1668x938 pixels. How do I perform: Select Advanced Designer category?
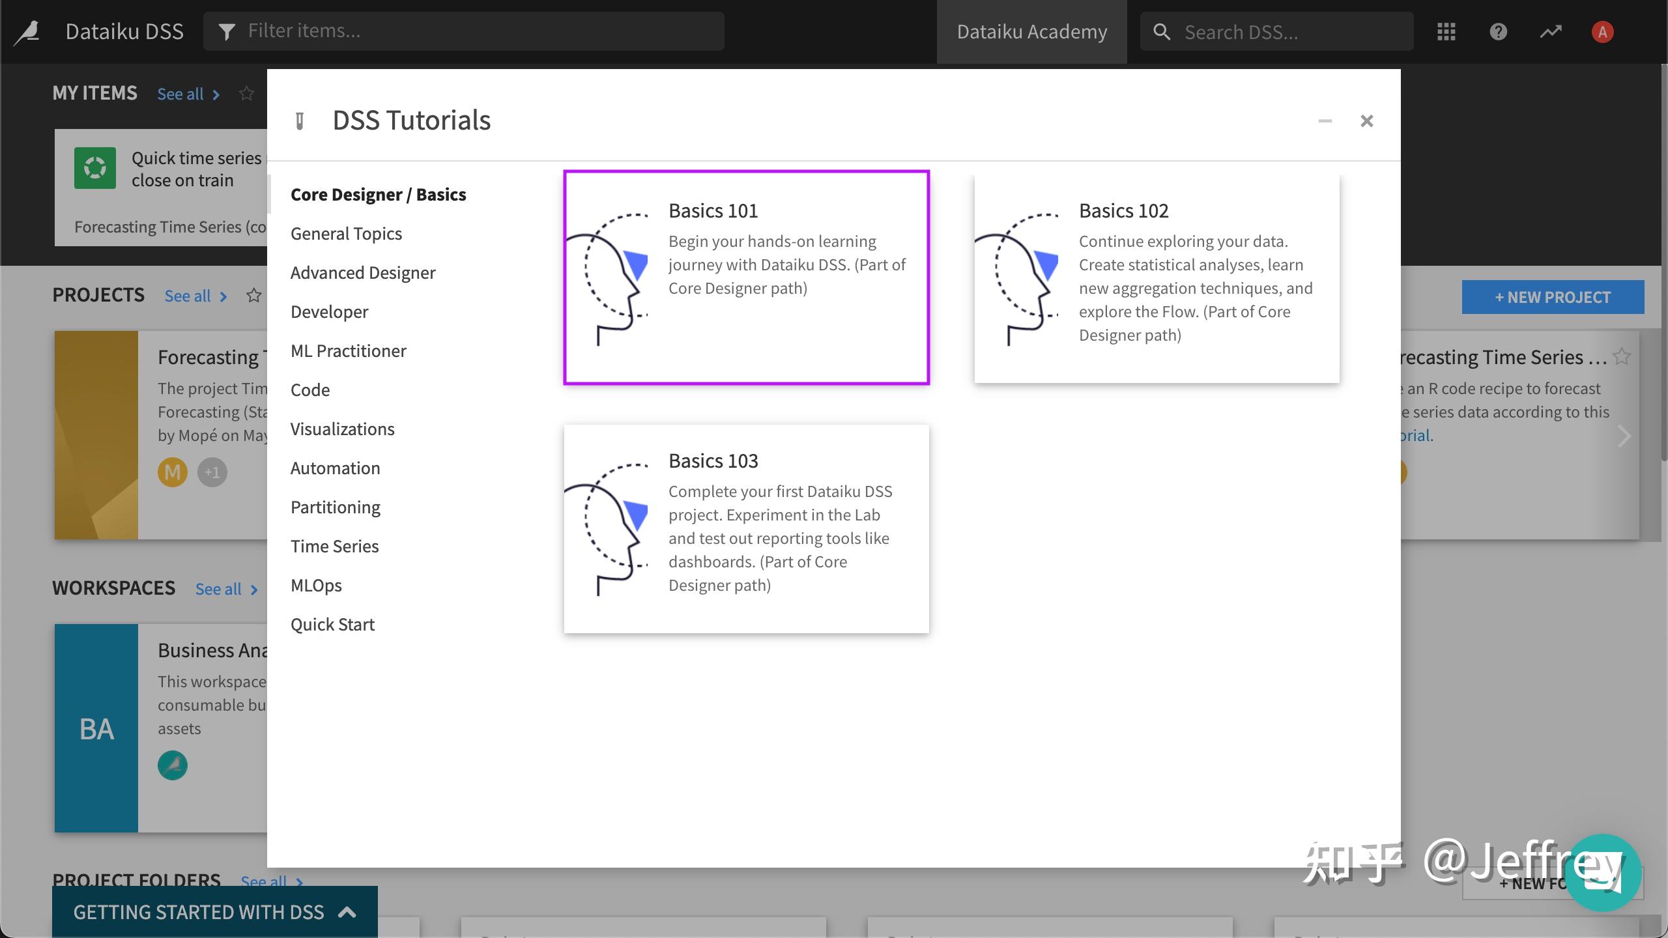[x=363, y=273]
